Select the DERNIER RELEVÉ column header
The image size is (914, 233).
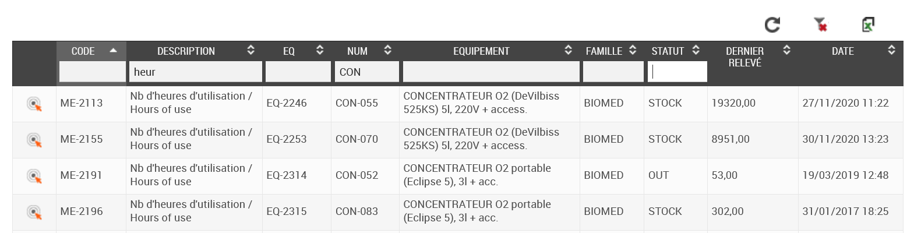[744, 57]
